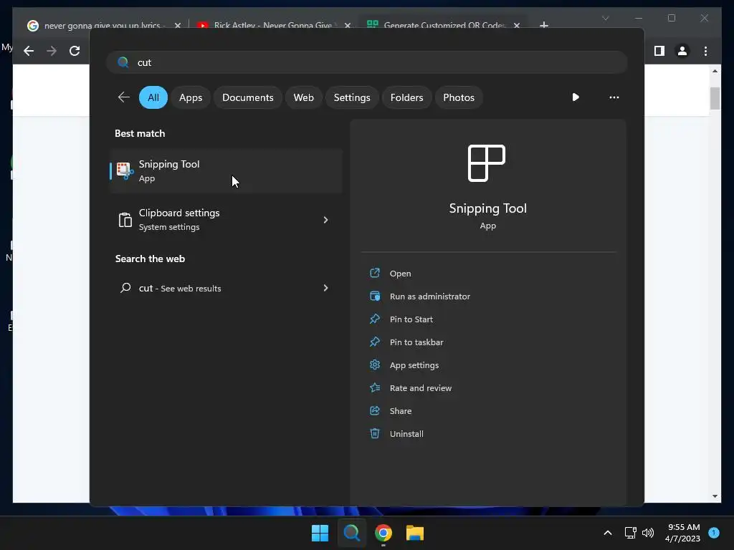Show hidden icons in the system tray

click(x=608, y=533)
